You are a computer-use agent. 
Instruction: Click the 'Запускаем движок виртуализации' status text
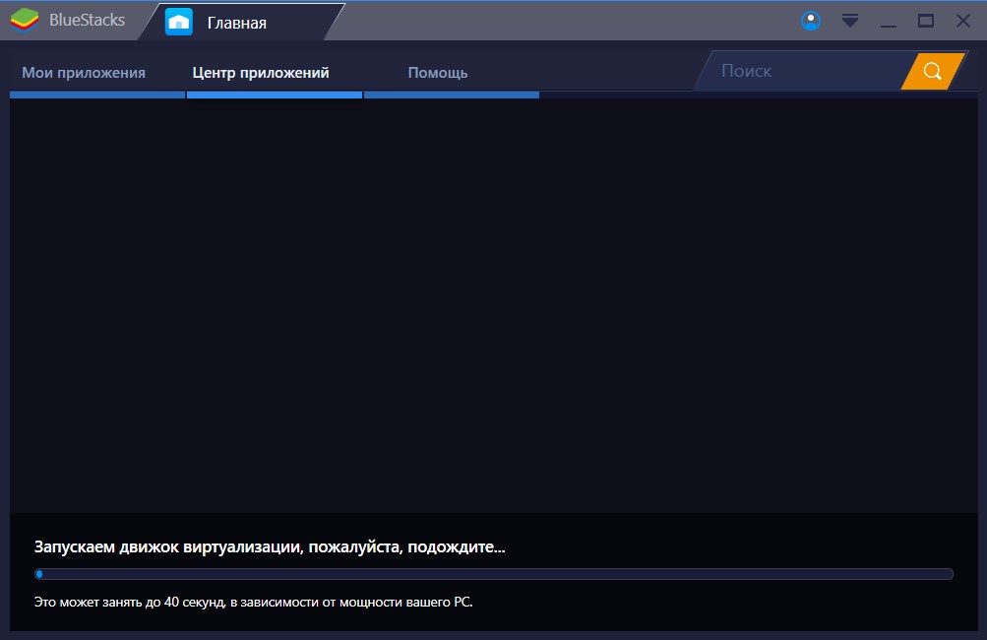coord(270,546)
